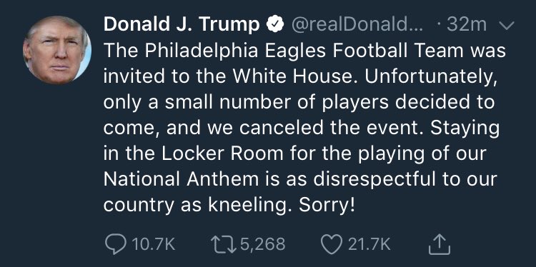
Task: Open the @realDonald... handle
Action: (357, 24)
